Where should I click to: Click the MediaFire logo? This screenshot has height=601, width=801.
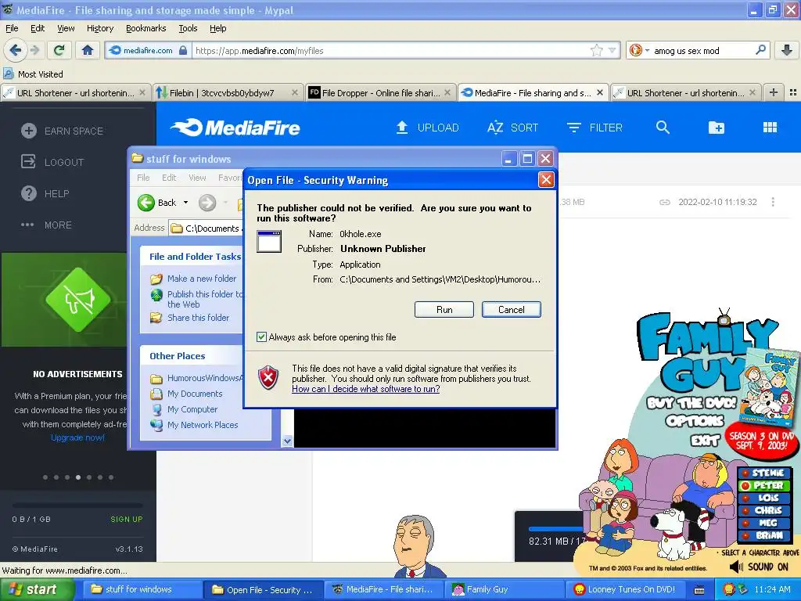(235, 128)
